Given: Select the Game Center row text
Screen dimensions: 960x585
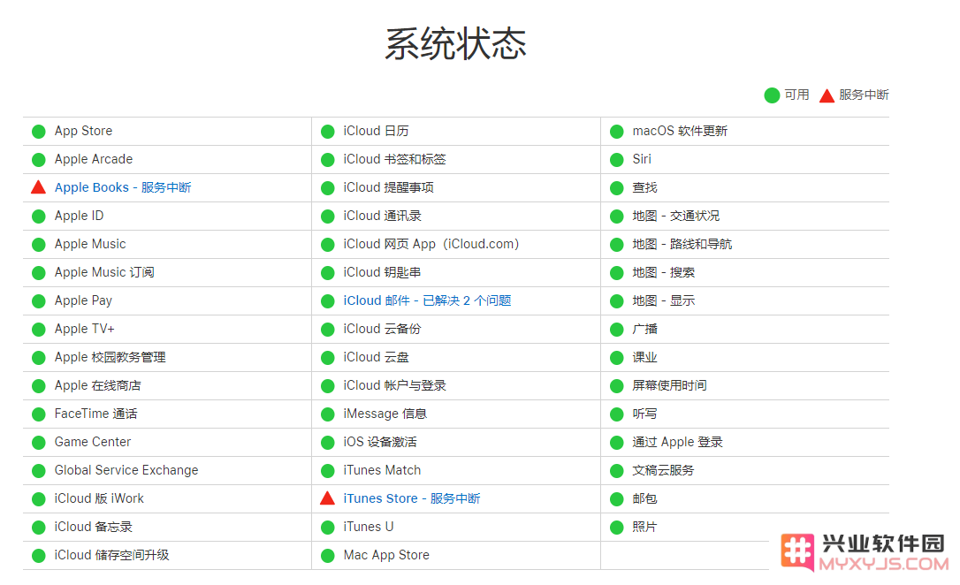Looking at the screenshot, I should click(93, 442).
